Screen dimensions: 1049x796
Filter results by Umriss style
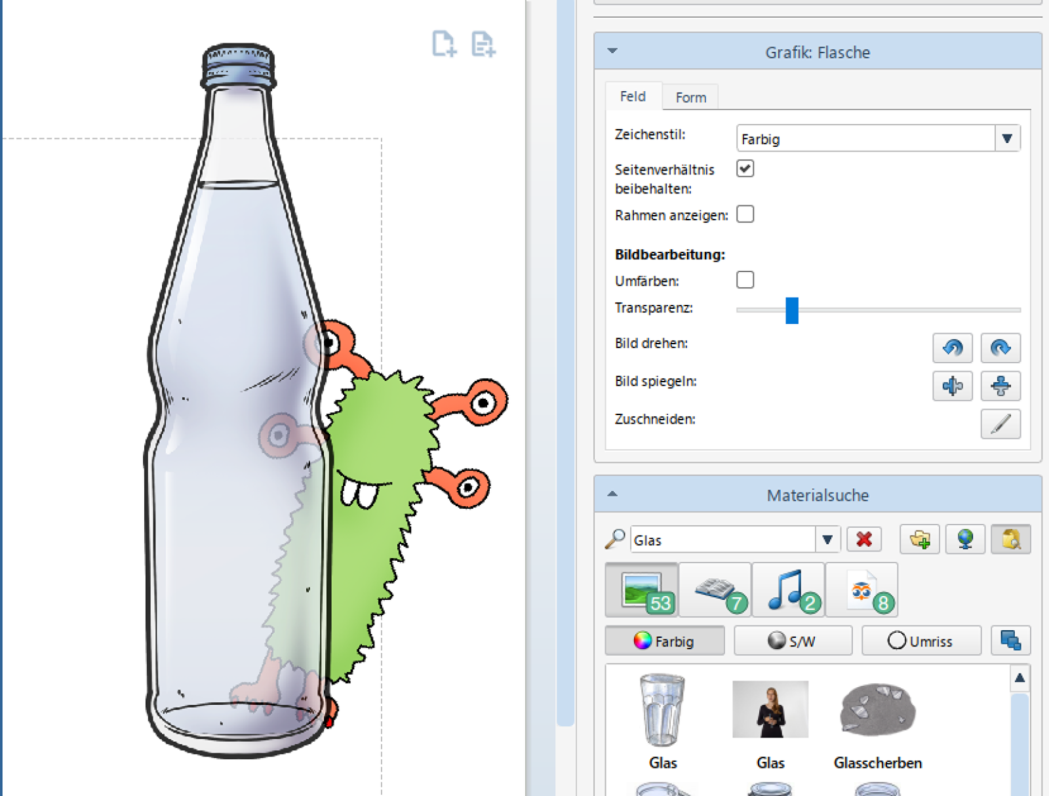[x=920, y=641]
